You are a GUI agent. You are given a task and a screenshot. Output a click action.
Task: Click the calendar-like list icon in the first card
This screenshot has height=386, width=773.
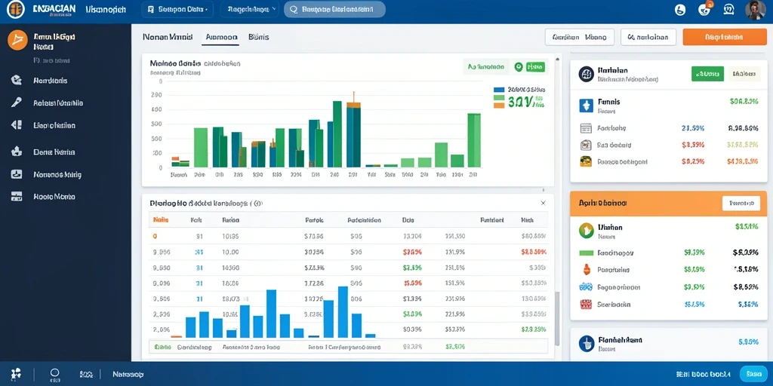coord(586,128)
